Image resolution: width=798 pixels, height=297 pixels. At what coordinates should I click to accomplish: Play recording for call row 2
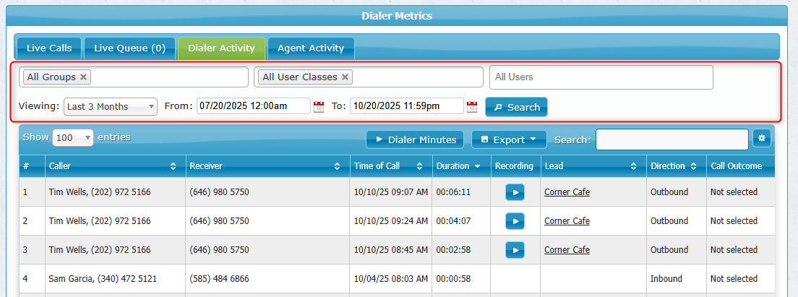[515, 221]
